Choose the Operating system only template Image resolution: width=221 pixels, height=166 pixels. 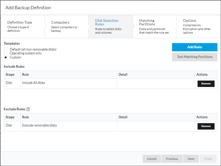tap(6, 53)
